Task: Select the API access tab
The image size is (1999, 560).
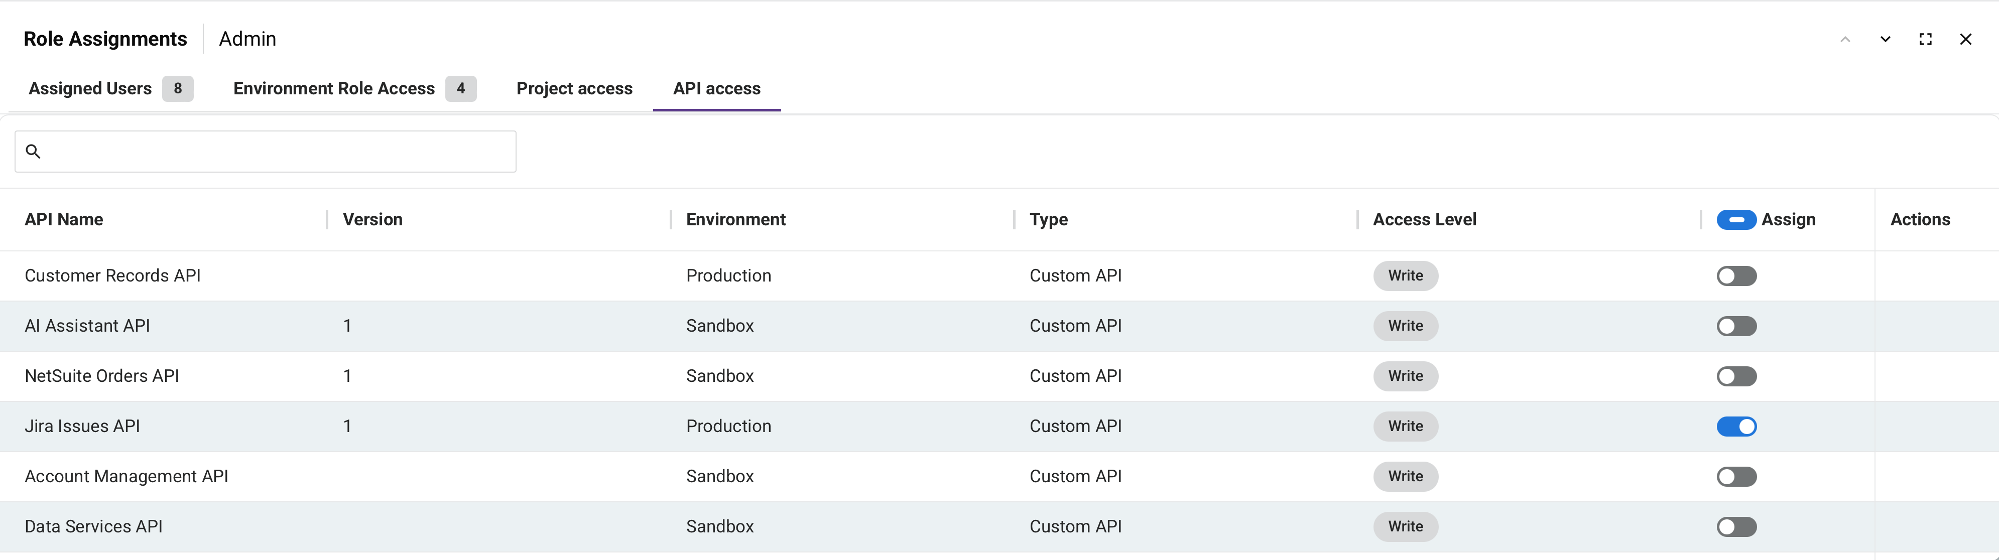Action: (717, 88)
